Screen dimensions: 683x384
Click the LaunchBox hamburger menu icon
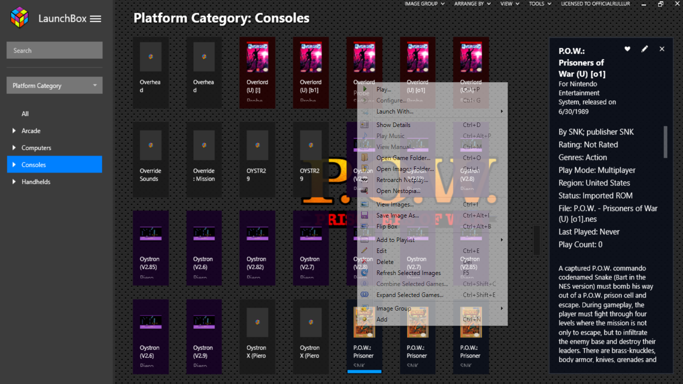tap(95, 19)
